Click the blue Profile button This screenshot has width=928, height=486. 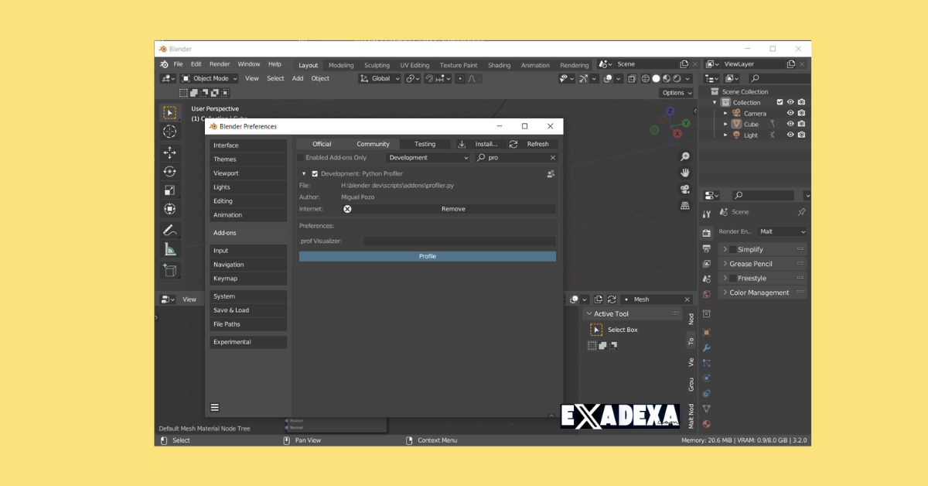[426, 256]
